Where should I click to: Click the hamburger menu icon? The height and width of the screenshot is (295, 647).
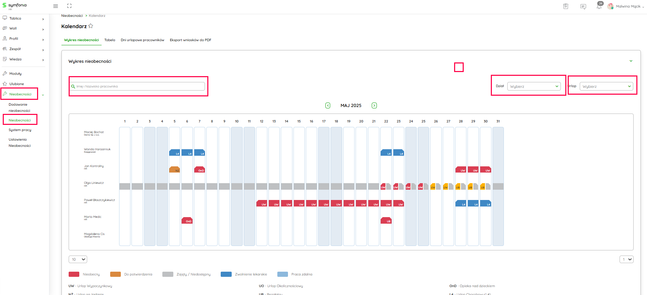[56, 6]
